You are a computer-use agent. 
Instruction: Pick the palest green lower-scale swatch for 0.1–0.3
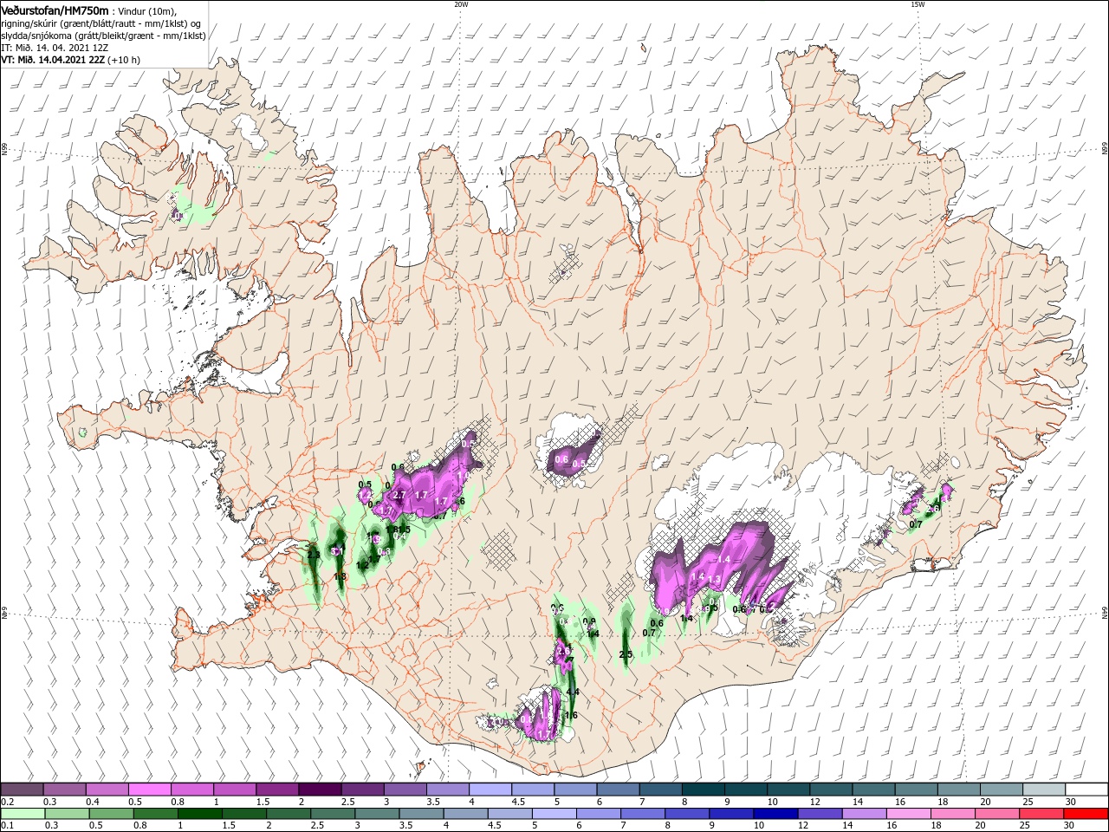pyautogui.click(x=23, y=814)
